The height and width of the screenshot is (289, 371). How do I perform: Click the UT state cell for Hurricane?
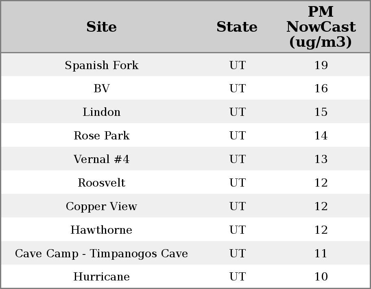pyautogui.click(x=238, y=277)
